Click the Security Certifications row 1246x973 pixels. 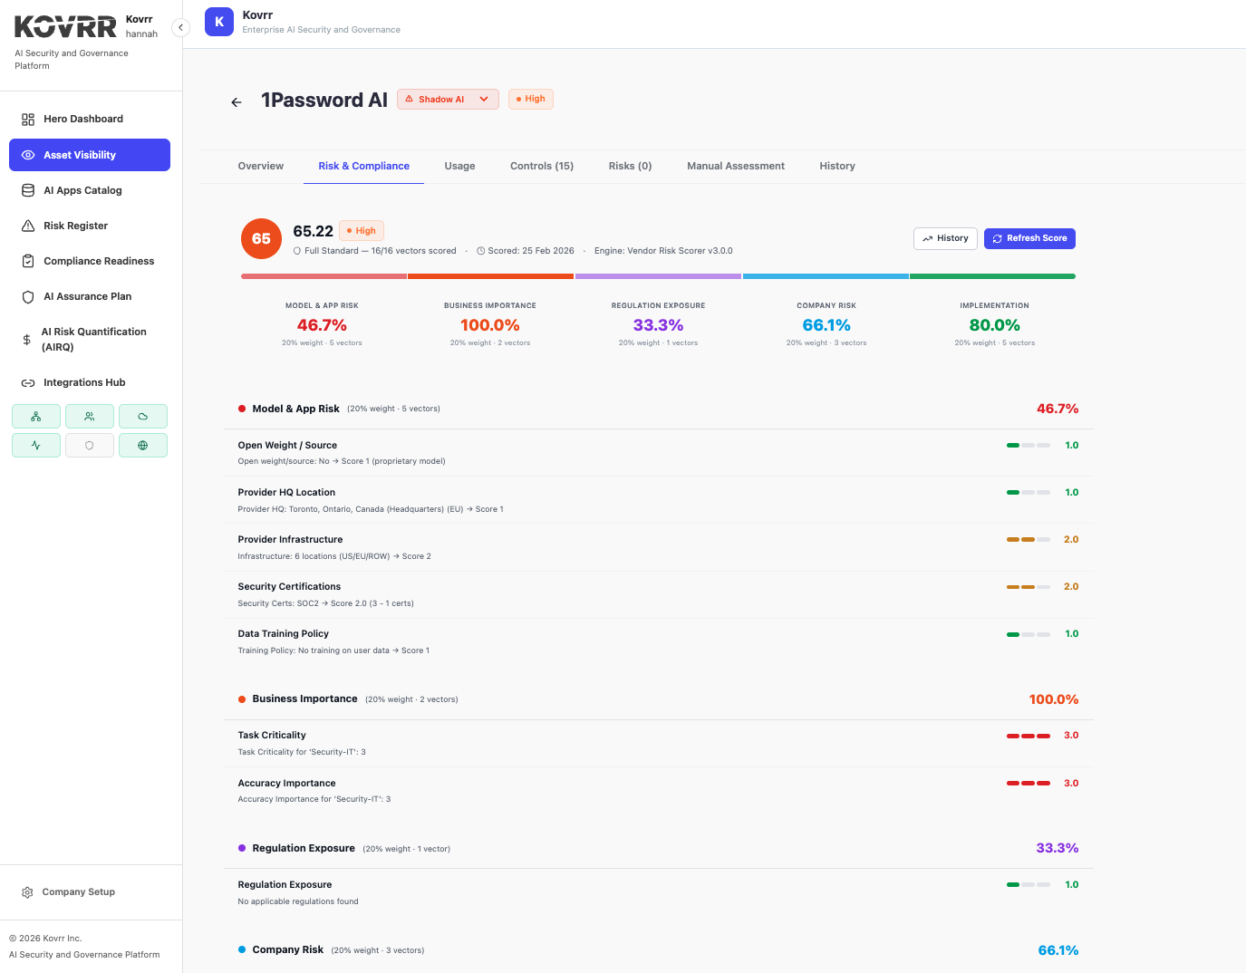[658, 594]
